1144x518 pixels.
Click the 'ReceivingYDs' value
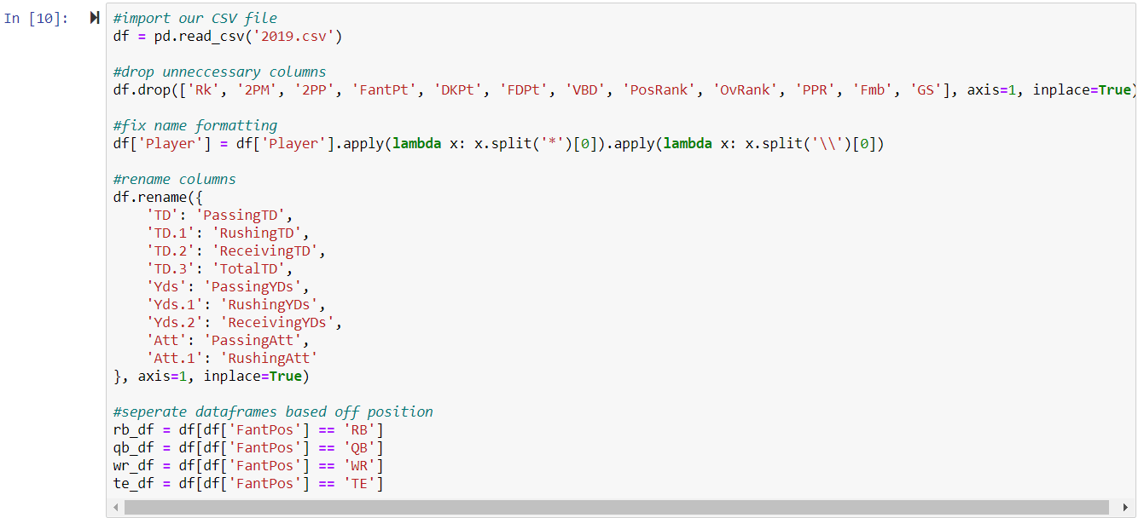point(277,322)
